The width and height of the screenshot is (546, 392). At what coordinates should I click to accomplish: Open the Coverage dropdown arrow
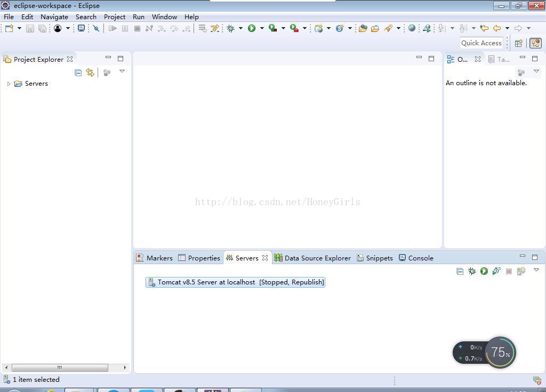pyautogui.click(x=283, y=28)
